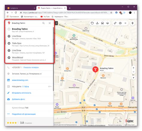The image size is (142, 131).
Task: Click the Nordic Hotel Forum marker
Action: pos(57,105)
